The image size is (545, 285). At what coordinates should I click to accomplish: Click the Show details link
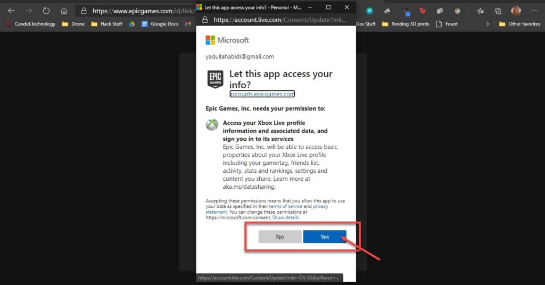[285, 217]
